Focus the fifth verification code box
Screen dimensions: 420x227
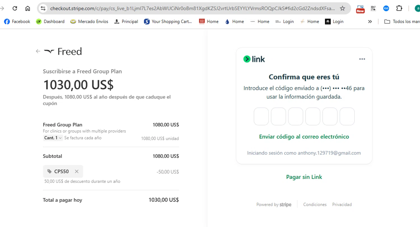click(330, 116)
